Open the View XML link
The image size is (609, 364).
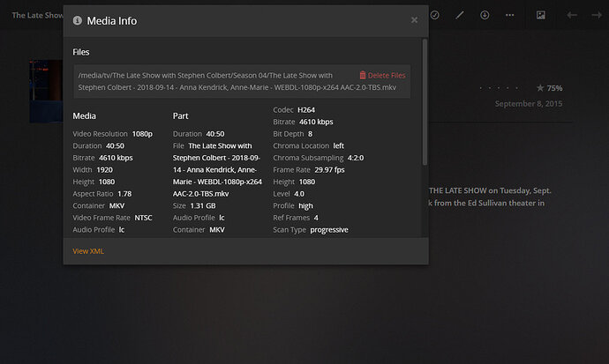click(88, 251)
